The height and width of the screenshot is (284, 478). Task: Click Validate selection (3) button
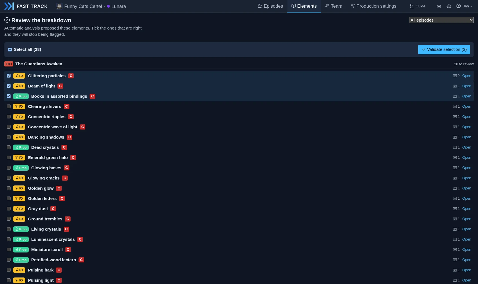(444, 49)
